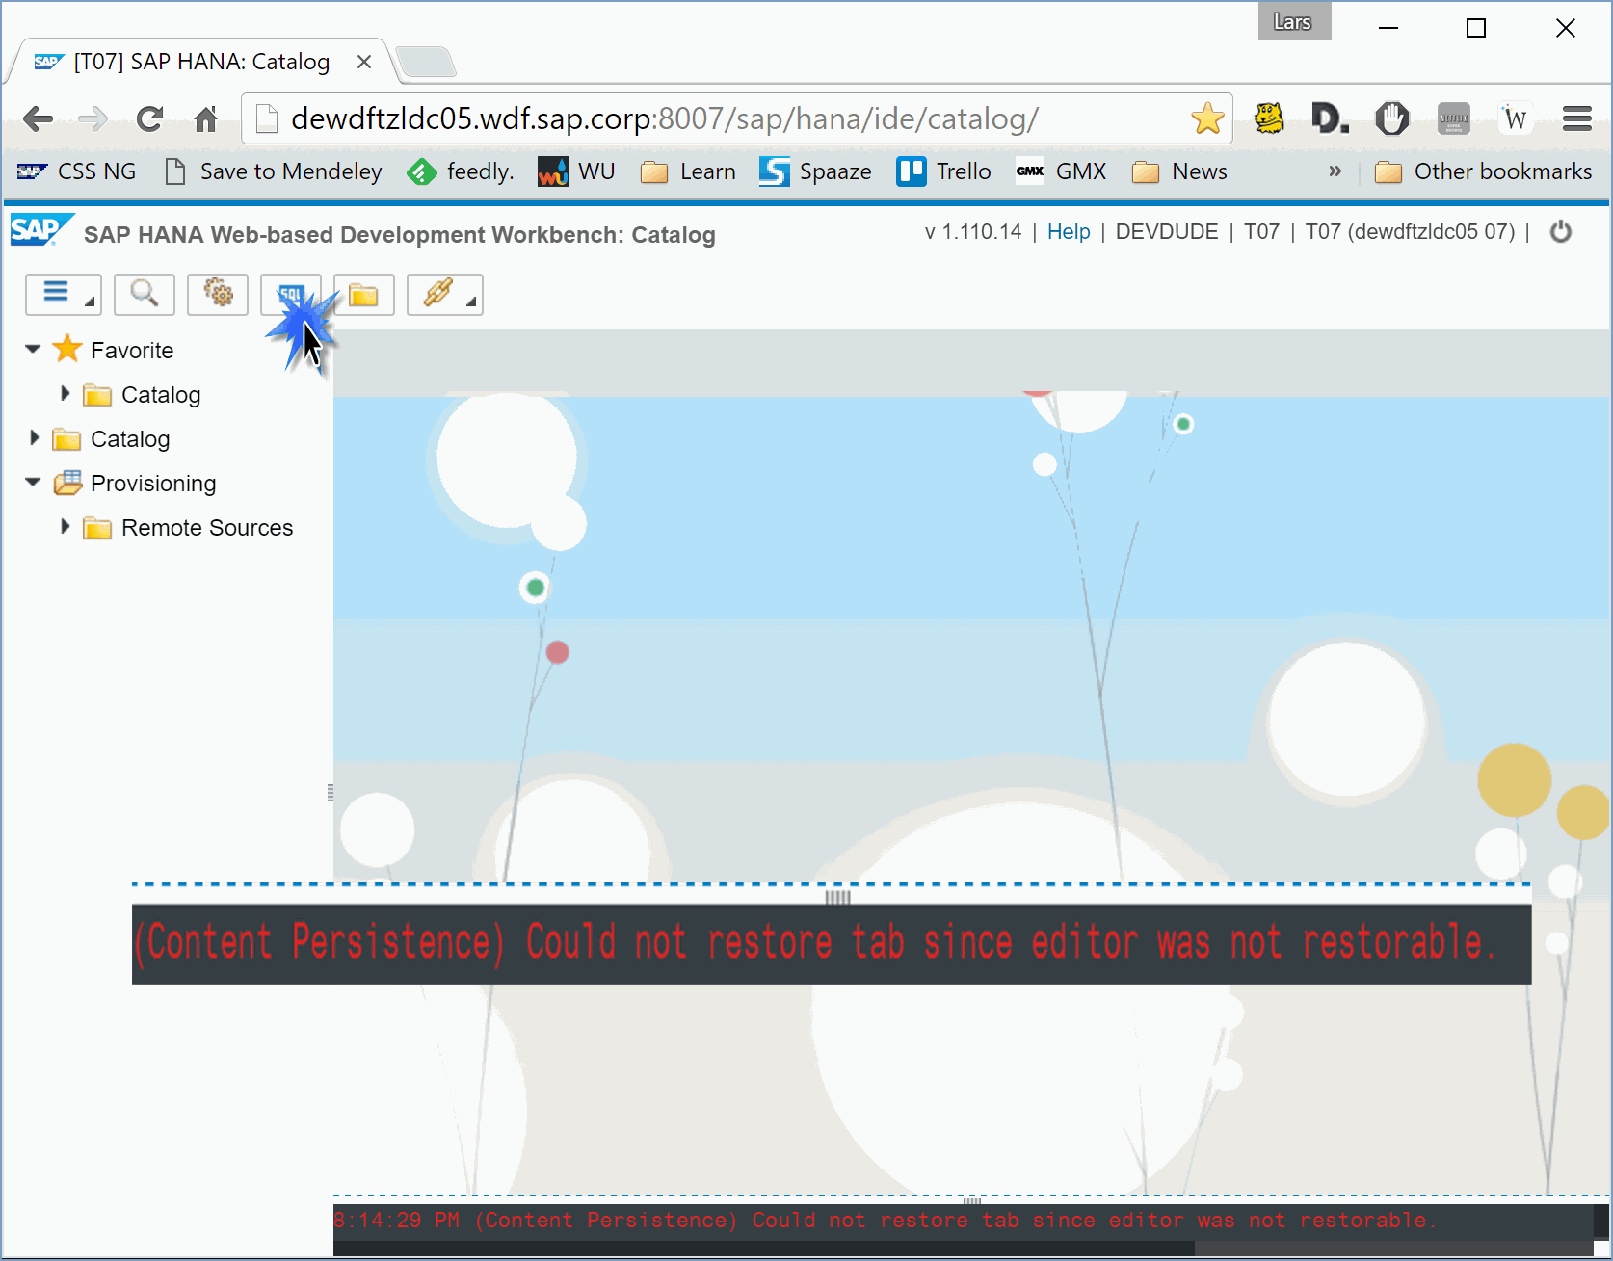Open settings via the gear toolbar icon
The height and width of the screenshot is (1261, 1613).
[x=218, y=295]
